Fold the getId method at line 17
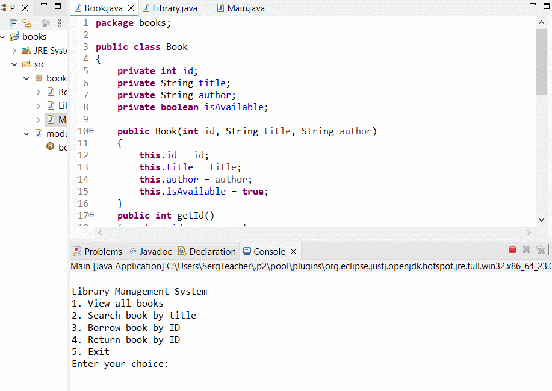 pos(91,214)
